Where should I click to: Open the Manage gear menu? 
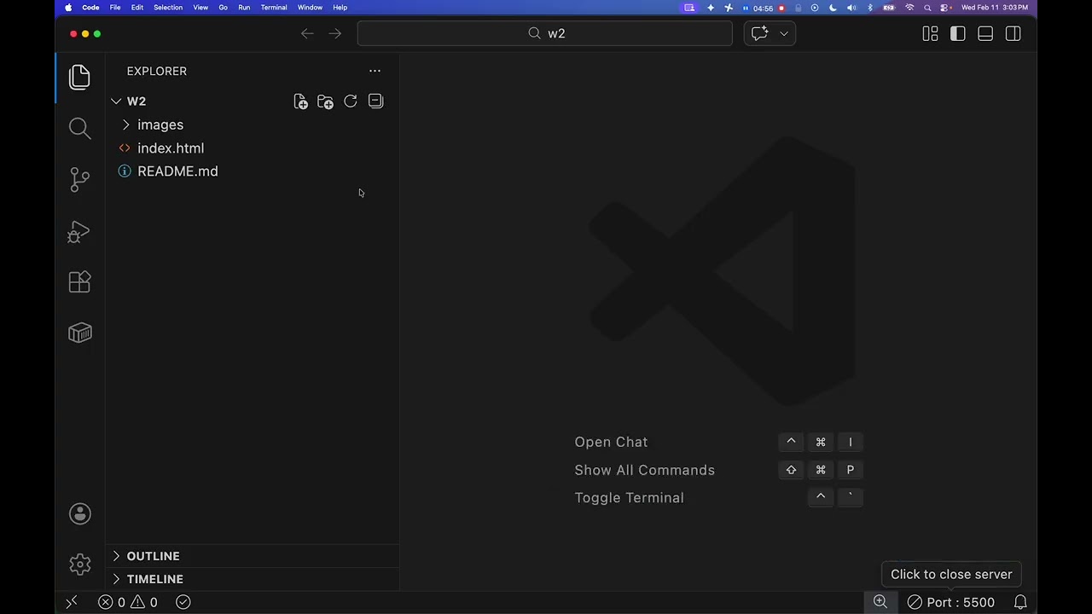click(79, 565)
